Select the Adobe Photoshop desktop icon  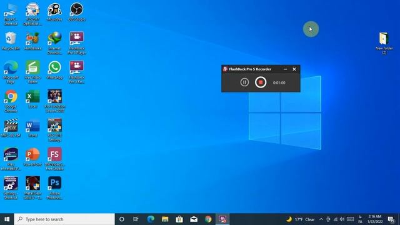click(x=54, y=188)
